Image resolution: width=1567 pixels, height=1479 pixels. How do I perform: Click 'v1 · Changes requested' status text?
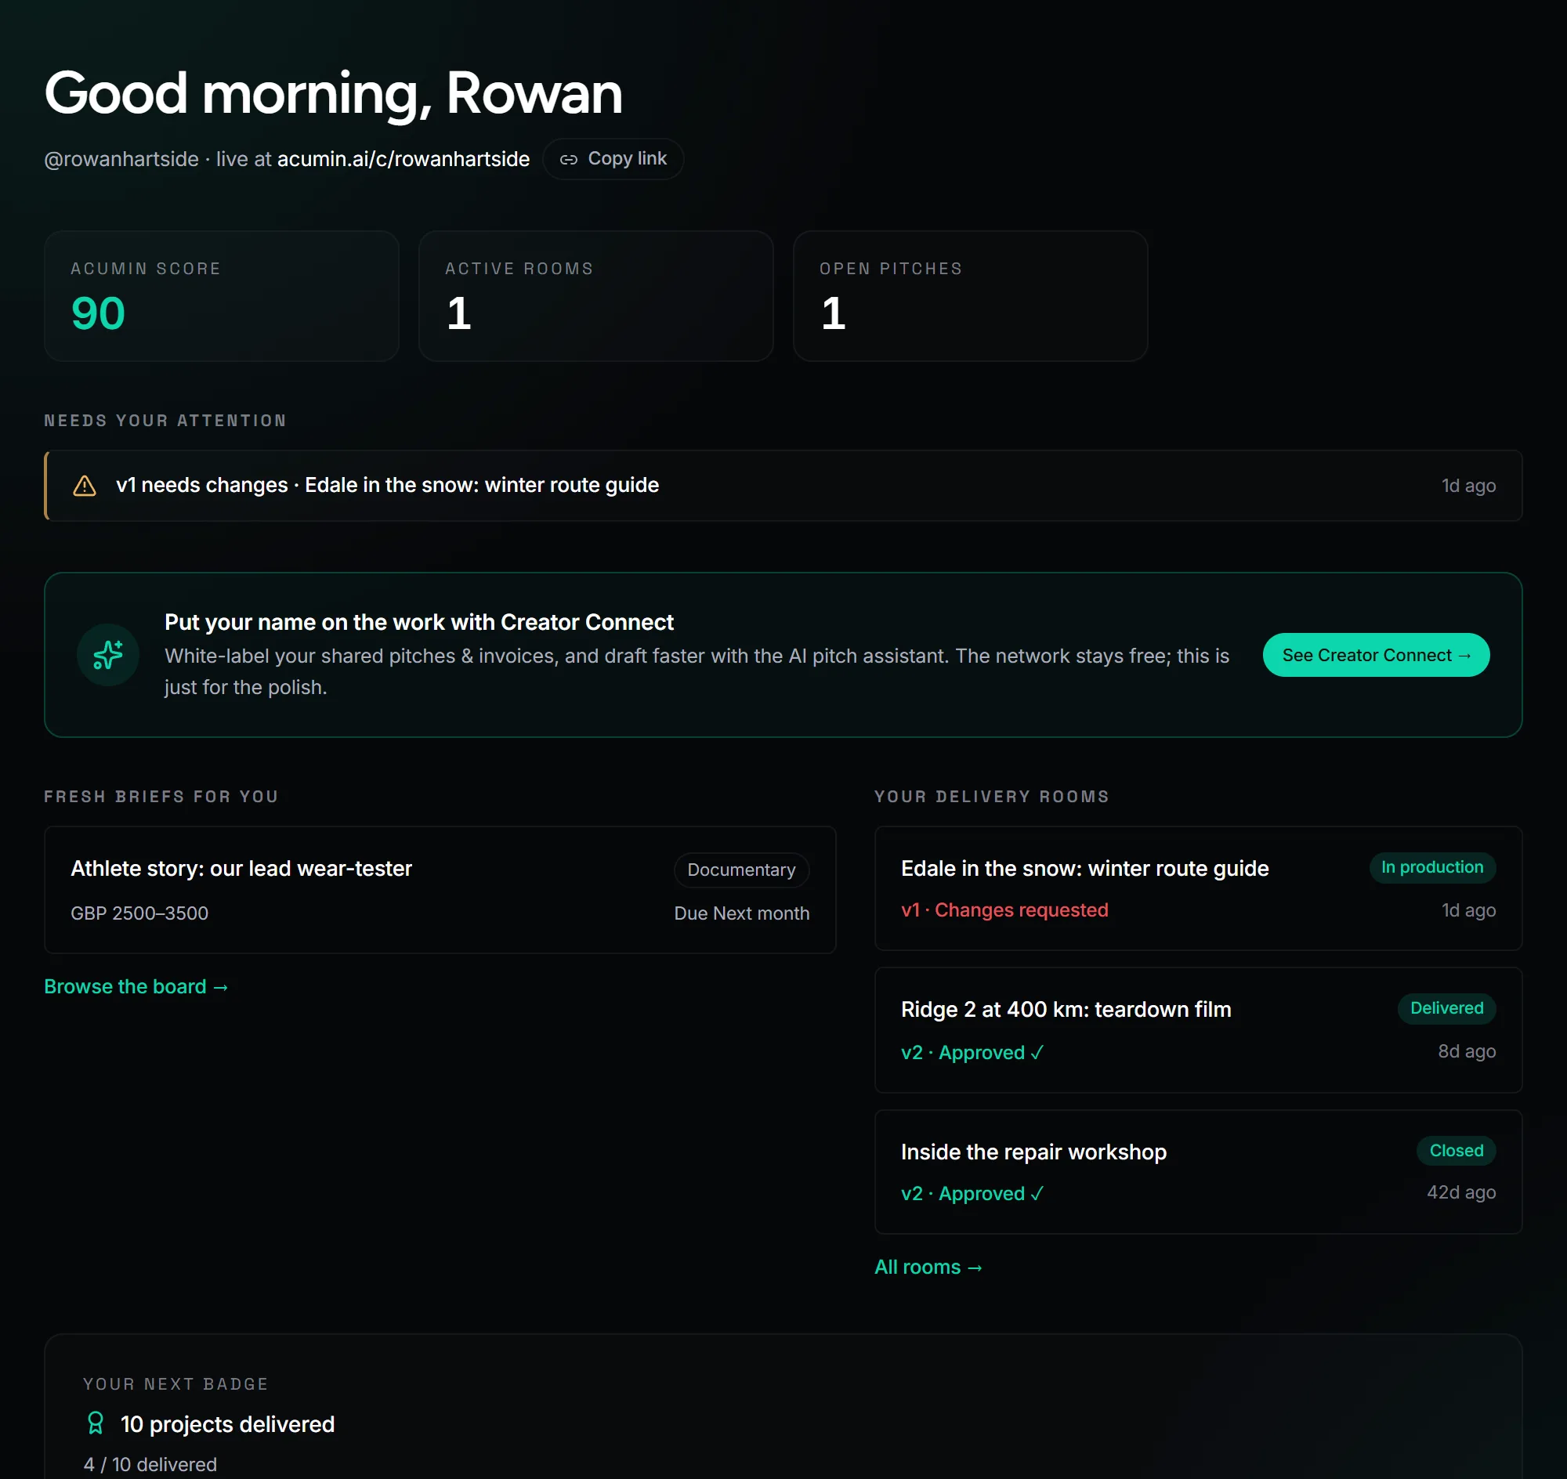[x=1004, y=909]
